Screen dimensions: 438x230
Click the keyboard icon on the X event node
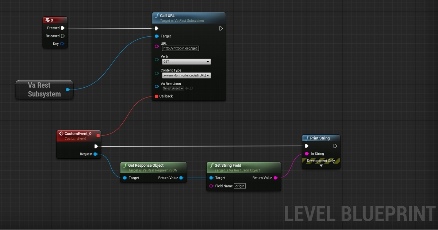point(47,20)
